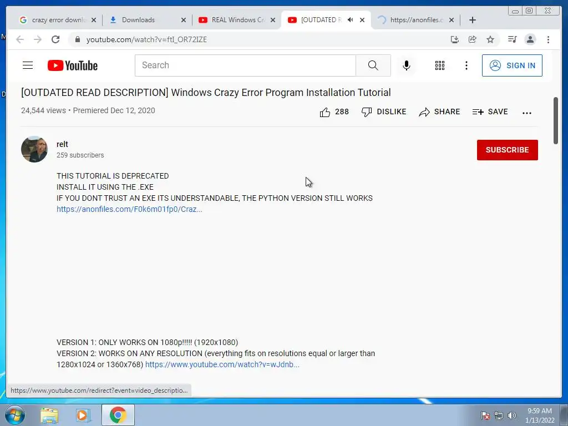Open more actions ellipsis under video
Viewport: 568px width, 426px height.
click(527, 113)
